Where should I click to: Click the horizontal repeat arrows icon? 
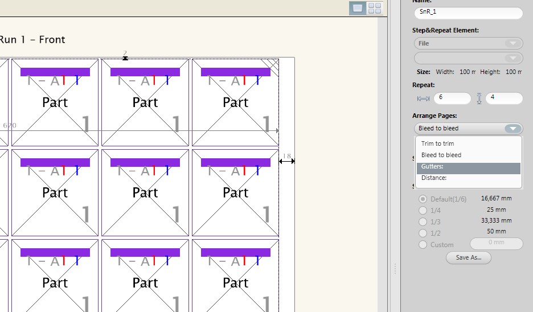tap(423, 98)
